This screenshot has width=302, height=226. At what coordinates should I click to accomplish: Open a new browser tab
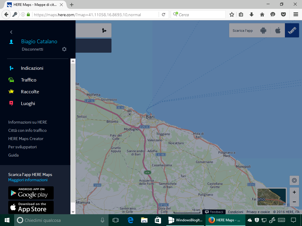point(72,5)
